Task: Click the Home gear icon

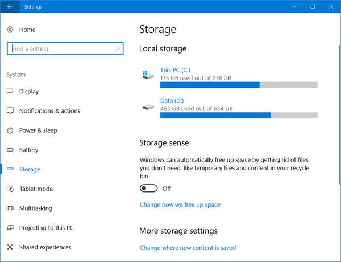Action: coord(10,30)
